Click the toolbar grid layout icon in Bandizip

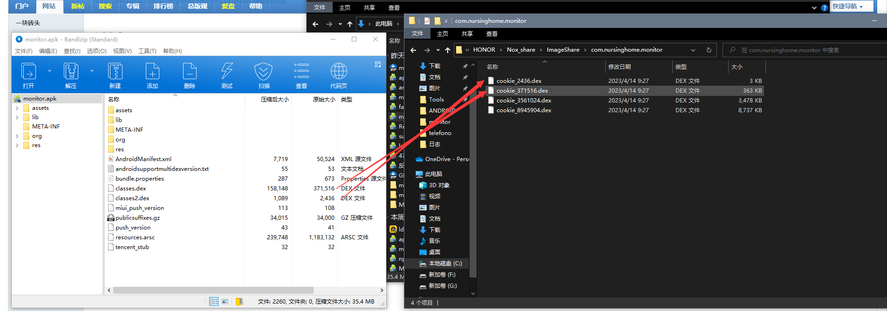point(378,64)
